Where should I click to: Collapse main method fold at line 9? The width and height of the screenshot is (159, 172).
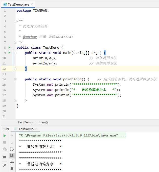[15, 53]
